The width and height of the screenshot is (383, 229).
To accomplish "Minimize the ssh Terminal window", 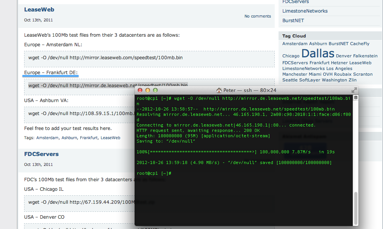I will (x=148, y=90).
